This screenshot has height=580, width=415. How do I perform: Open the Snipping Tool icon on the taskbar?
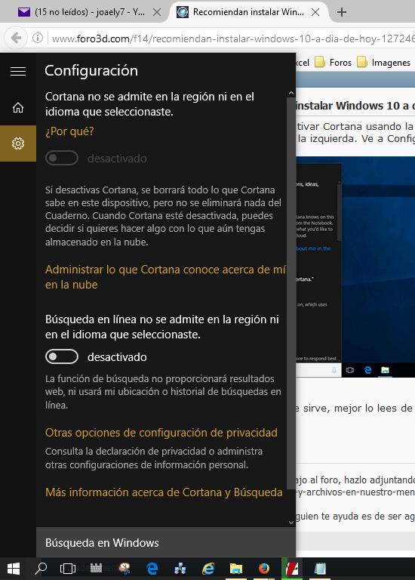124,569
